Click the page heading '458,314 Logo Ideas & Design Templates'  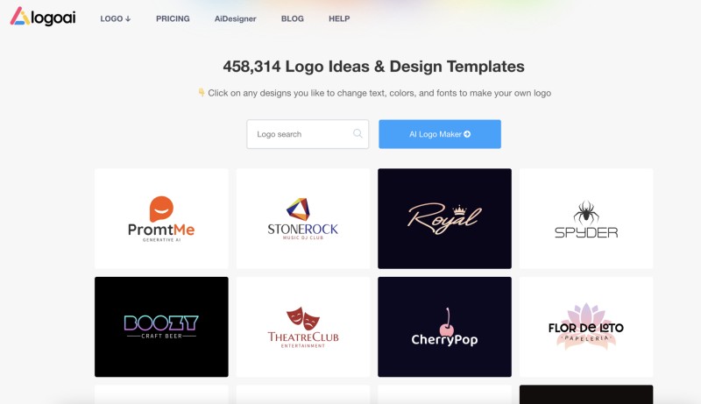point(374,67)
